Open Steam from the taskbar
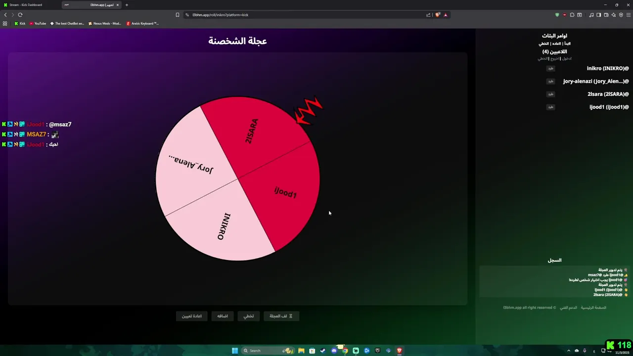Screen dimensions: 633x356 (323, 351)
